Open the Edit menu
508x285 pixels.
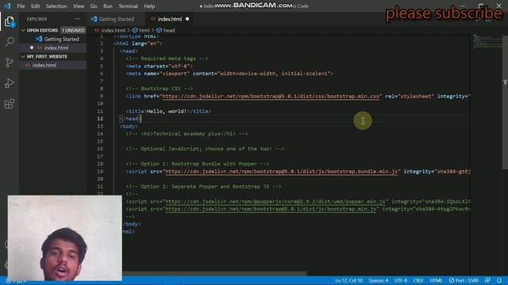[35, 6]
